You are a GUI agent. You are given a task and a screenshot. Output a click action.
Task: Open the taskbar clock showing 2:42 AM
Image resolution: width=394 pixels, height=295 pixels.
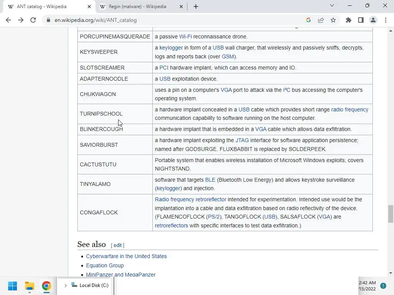(367, 286)
